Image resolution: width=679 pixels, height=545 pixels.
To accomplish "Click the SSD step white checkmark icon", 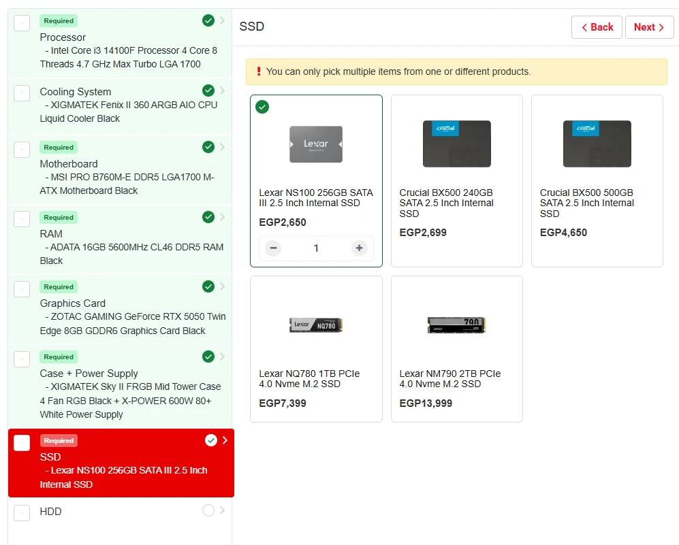I will point(210,440).
